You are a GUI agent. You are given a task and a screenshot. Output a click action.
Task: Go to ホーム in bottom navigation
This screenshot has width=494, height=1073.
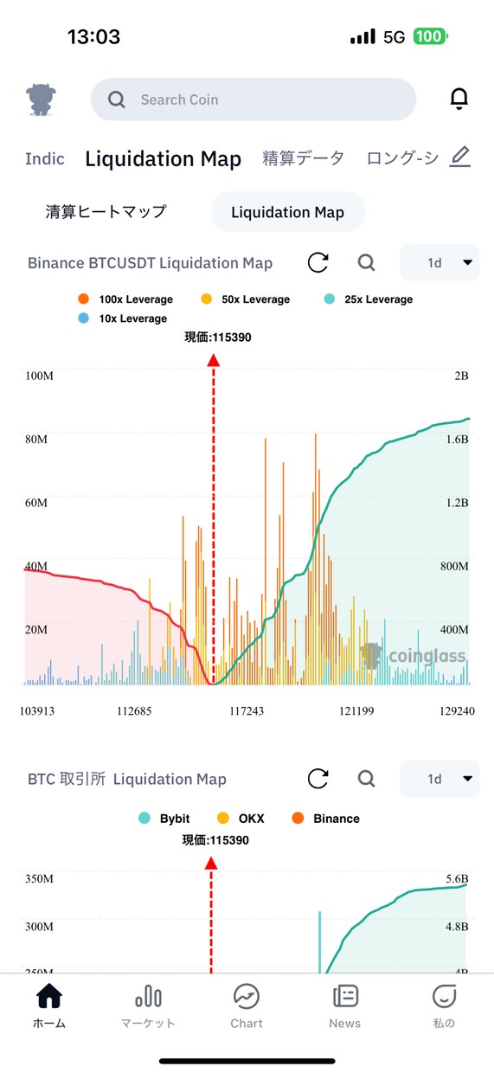tap(49, 1006)
